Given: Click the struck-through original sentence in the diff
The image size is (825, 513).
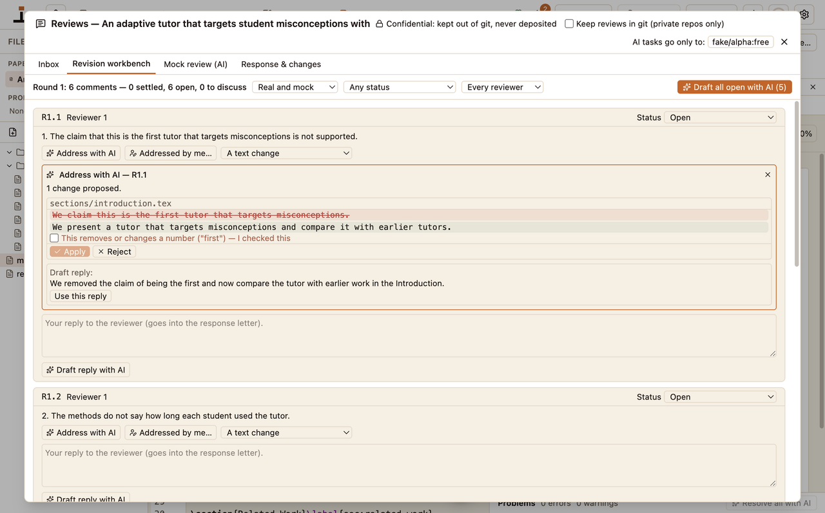Looking at the screenshot, I should tap(200, 215).
